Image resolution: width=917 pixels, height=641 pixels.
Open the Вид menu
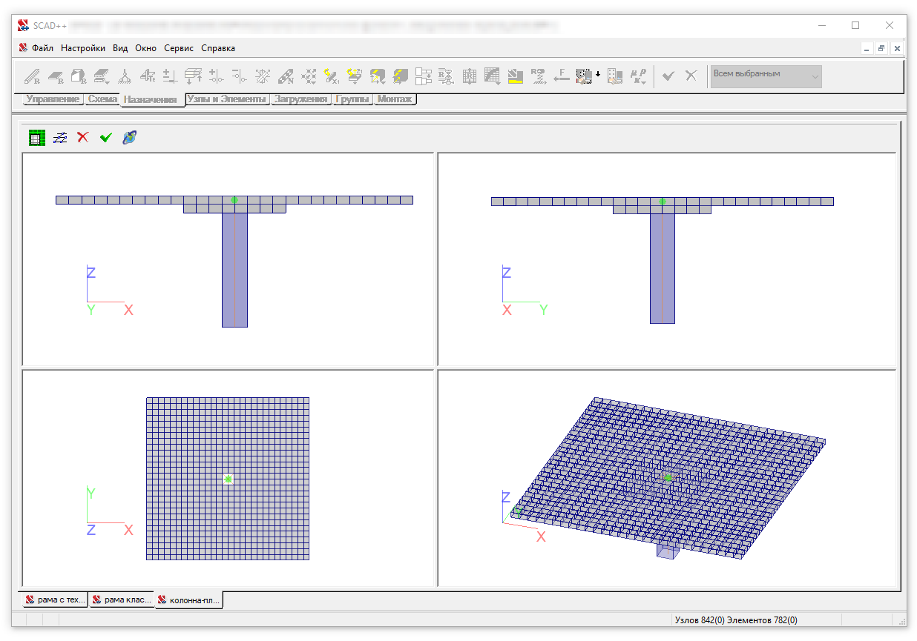[120, 48]
